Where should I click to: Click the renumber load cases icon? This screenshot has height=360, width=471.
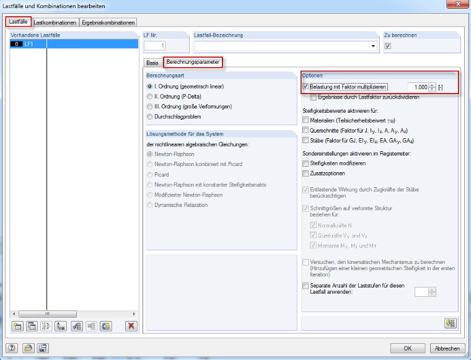tap(61, 326)
